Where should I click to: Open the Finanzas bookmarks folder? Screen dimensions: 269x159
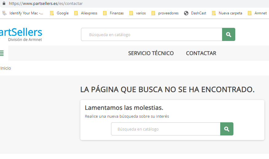pos(113,13)
